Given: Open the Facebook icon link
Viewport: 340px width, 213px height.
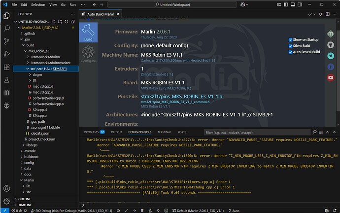Looking at the screenshot, I should tap(331, 67).
